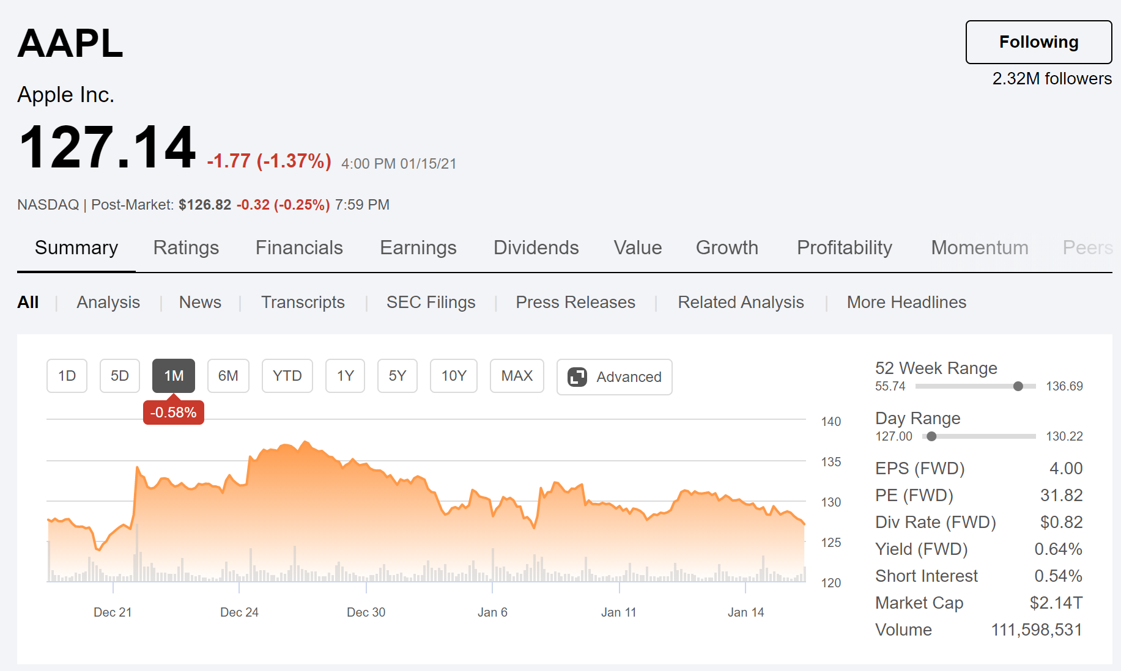Click the AAPL ticker heading

[x=70, y=43]
